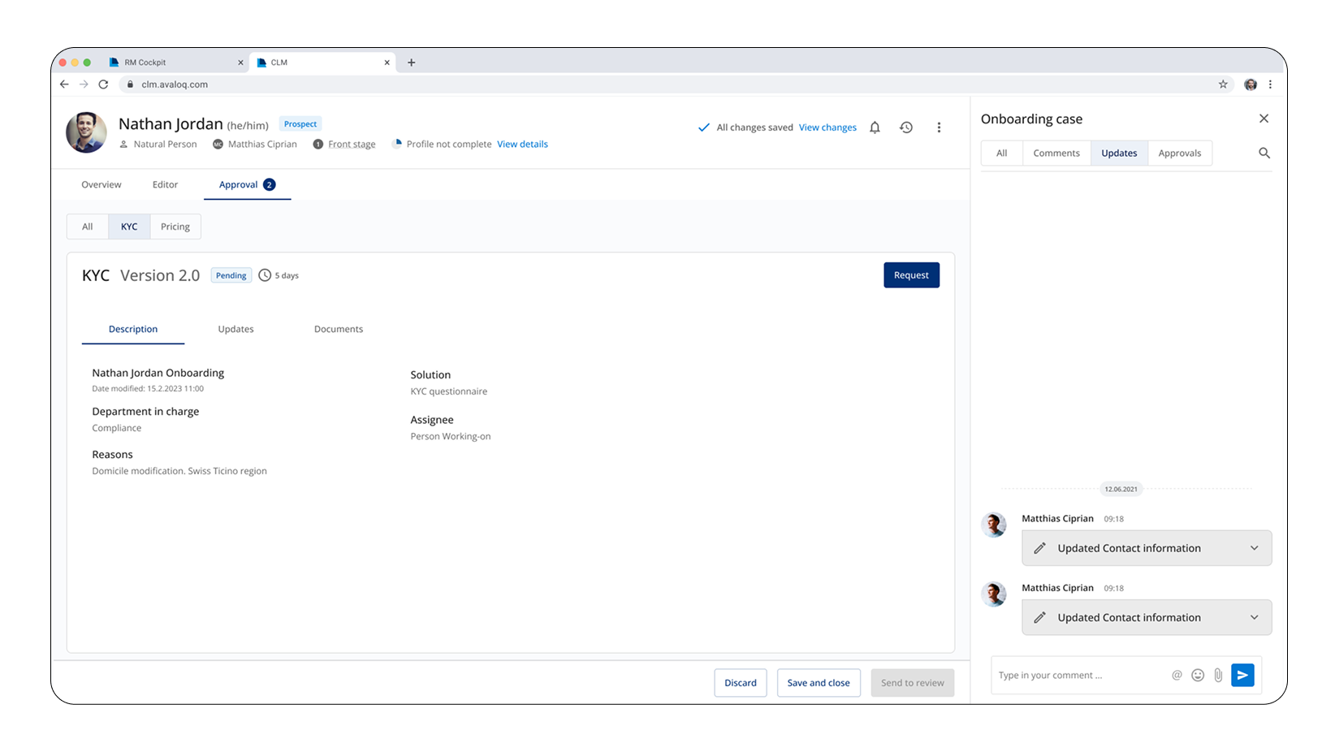The width and height of the screenshot is (1335, 752).
Task: Select the Approvals tab in Onboarding case
Action: pyautogui.click(x=1180, y=153)
